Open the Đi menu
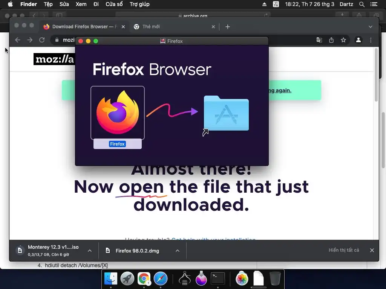Image resolution: width=386 pixels, height=289 pixels. 96,4
